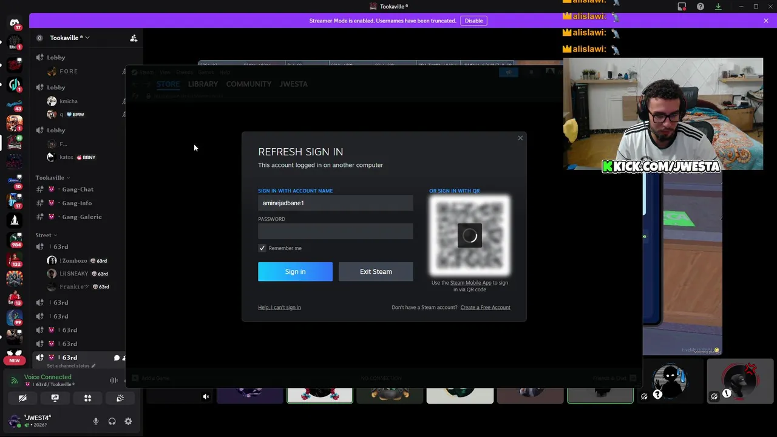Open the Tookaville server icon in sidebar
The image size is (777, 437).
(15, 143)
